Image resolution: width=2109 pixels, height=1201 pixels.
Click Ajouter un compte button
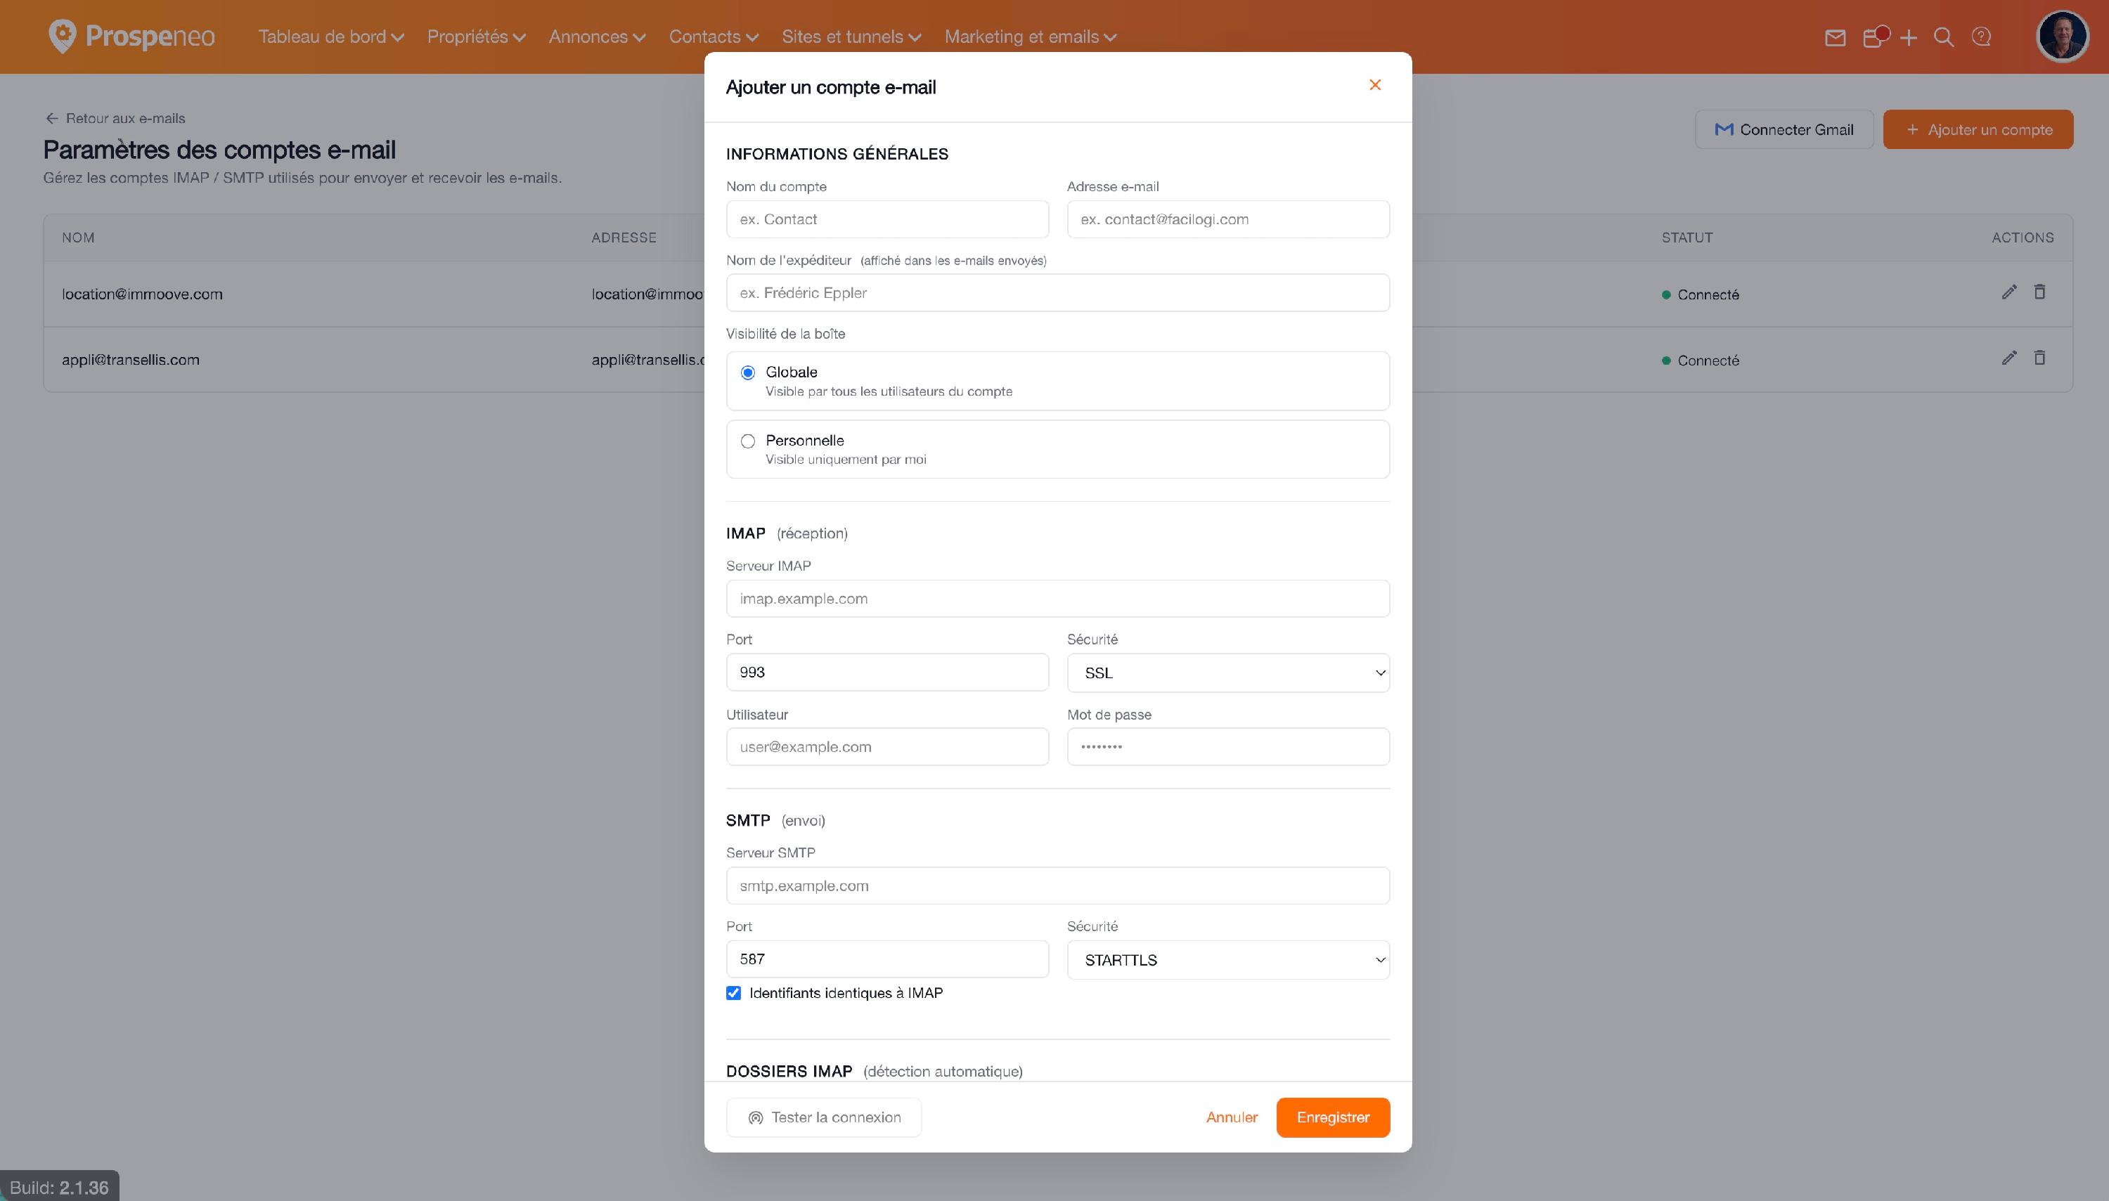pyautogui.click(x=1978, y=129)
